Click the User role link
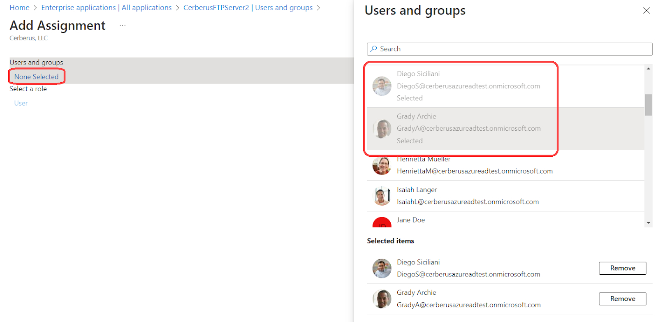658x322 pixels. (21, 103)
